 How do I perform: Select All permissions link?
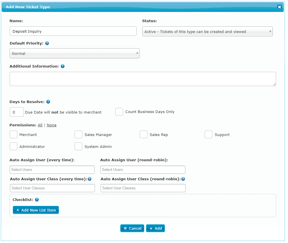40,125
